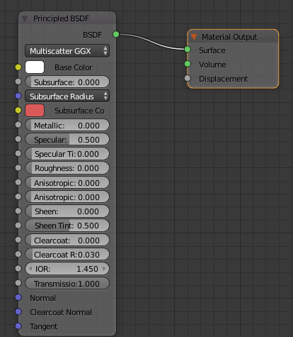Screen dimensions: 293x337
Task: Click the Surface input socket on Material Output
Action: (188, 50)
